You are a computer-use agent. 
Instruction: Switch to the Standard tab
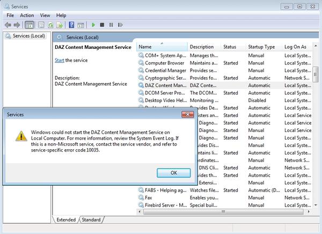(91, 220)
